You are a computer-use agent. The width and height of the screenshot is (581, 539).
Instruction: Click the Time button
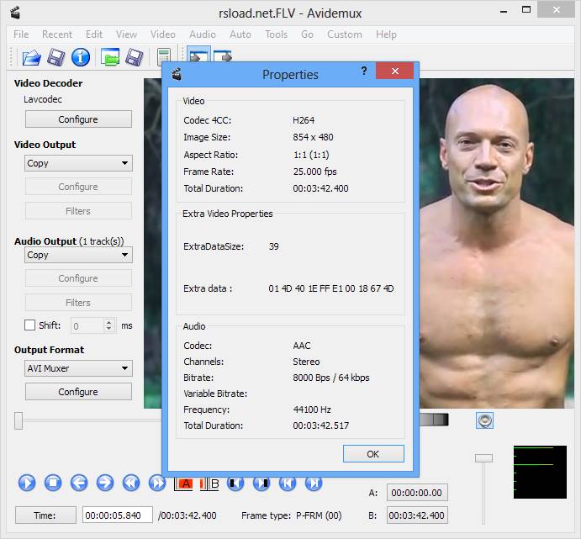45,515
